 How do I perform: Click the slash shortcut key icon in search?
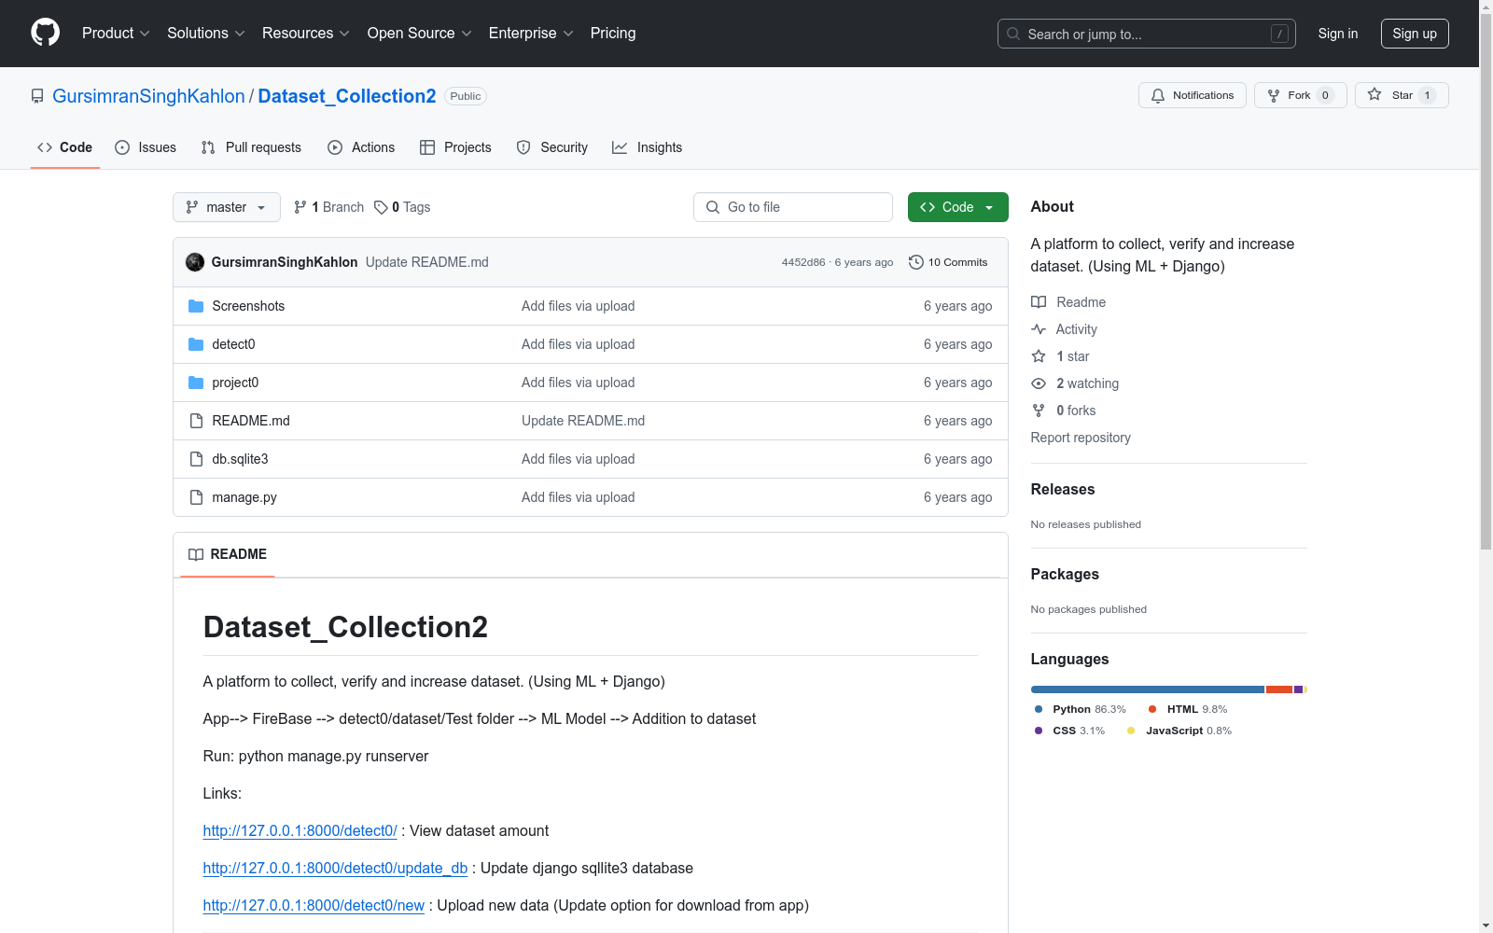(1279, 34)
